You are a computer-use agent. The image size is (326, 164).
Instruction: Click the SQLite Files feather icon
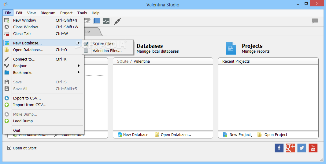[86, 44]
